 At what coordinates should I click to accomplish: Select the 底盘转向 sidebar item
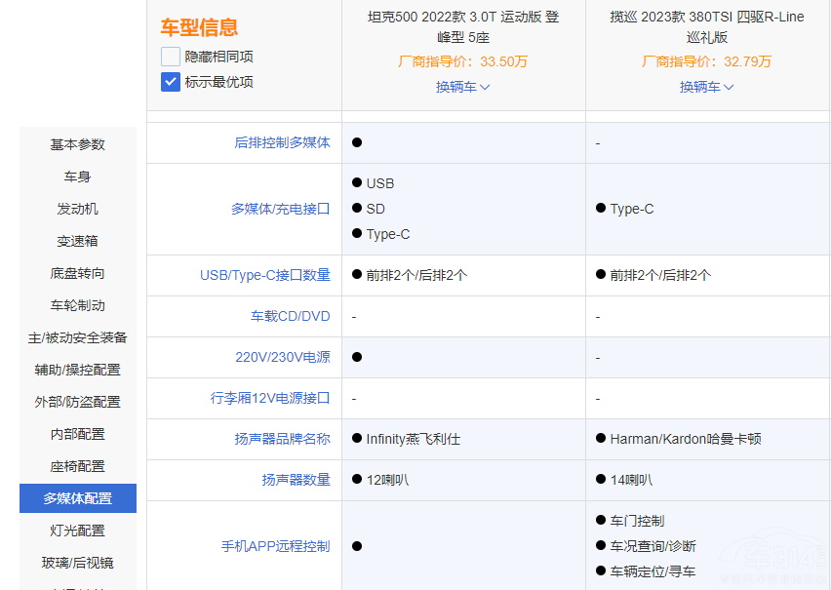77,273
